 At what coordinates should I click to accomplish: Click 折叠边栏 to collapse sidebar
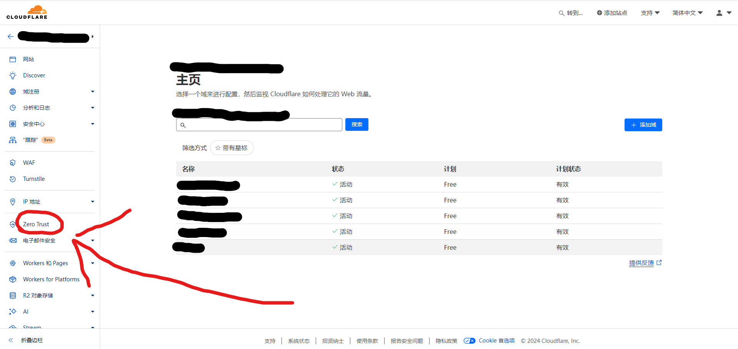[x=32, y=340]
